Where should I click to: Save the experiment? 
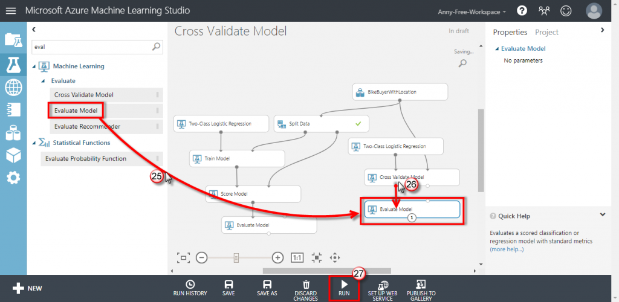(x=228, y=288)
